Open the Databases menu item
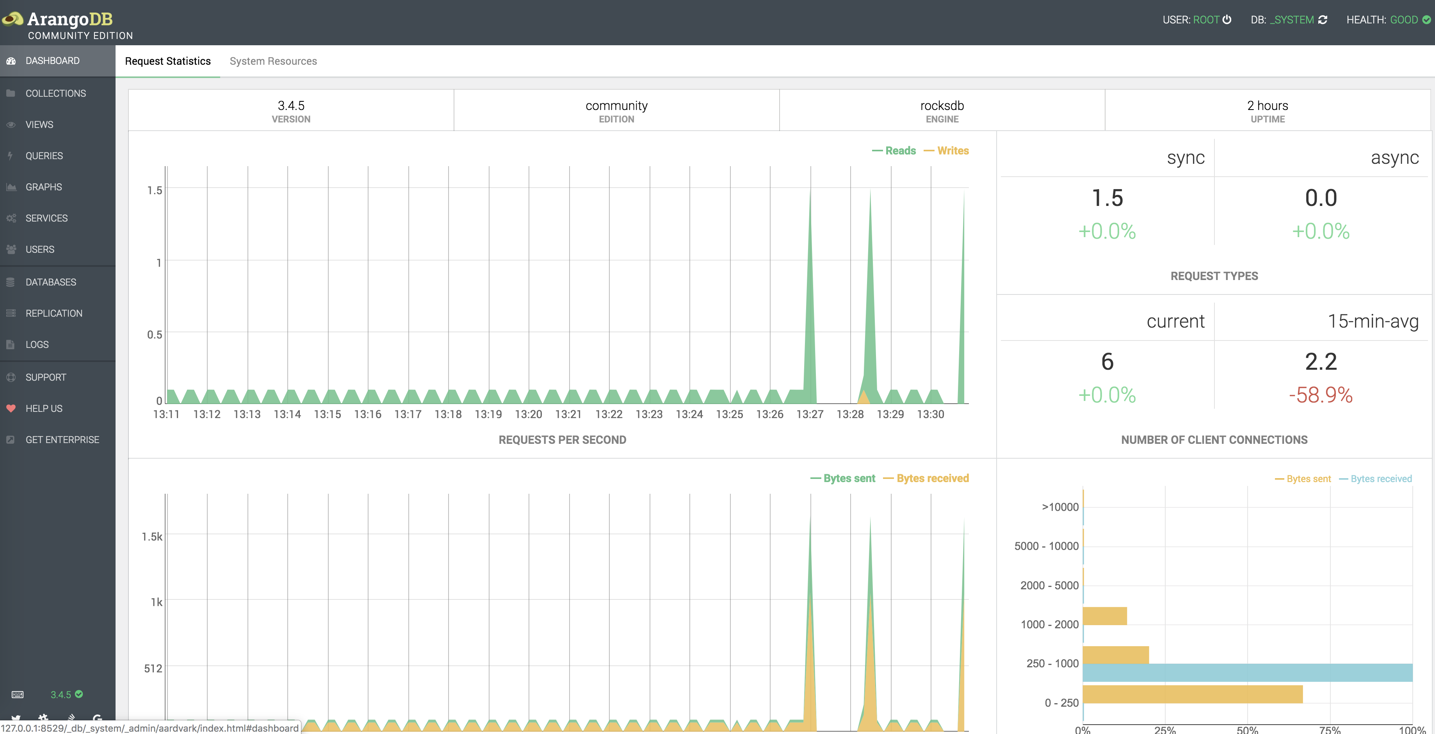Screen dimensions: 1435x734 pyautogui.click(x=51, y=282)
